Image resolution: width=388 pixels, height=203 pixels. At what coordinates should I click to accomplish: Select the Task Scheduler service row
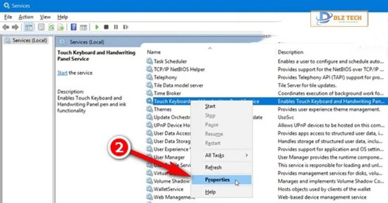pyautogui.click(x=170, y=61)
